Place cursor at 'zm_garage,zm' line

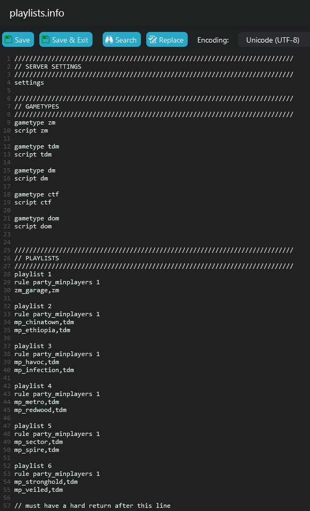click(37, 290)
